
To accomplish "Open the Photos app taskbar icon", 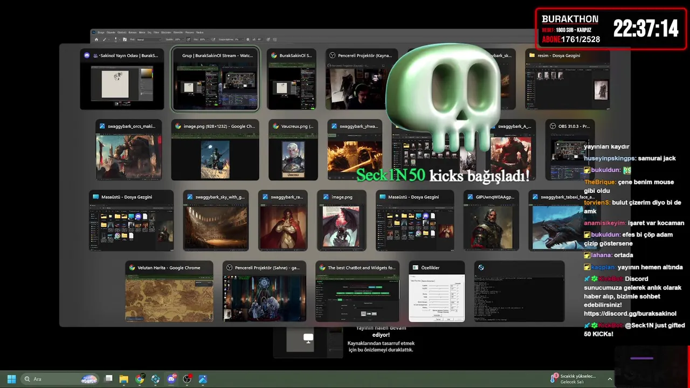I will (x=203, y=379).
